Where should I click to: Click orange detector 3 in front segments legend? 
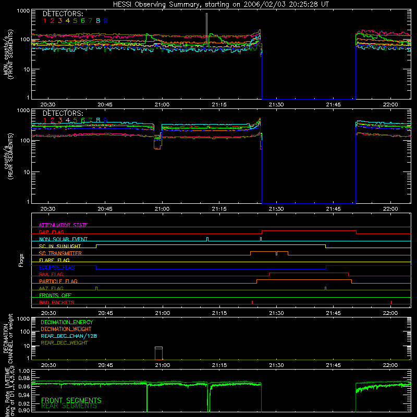[x=60, y=21]
